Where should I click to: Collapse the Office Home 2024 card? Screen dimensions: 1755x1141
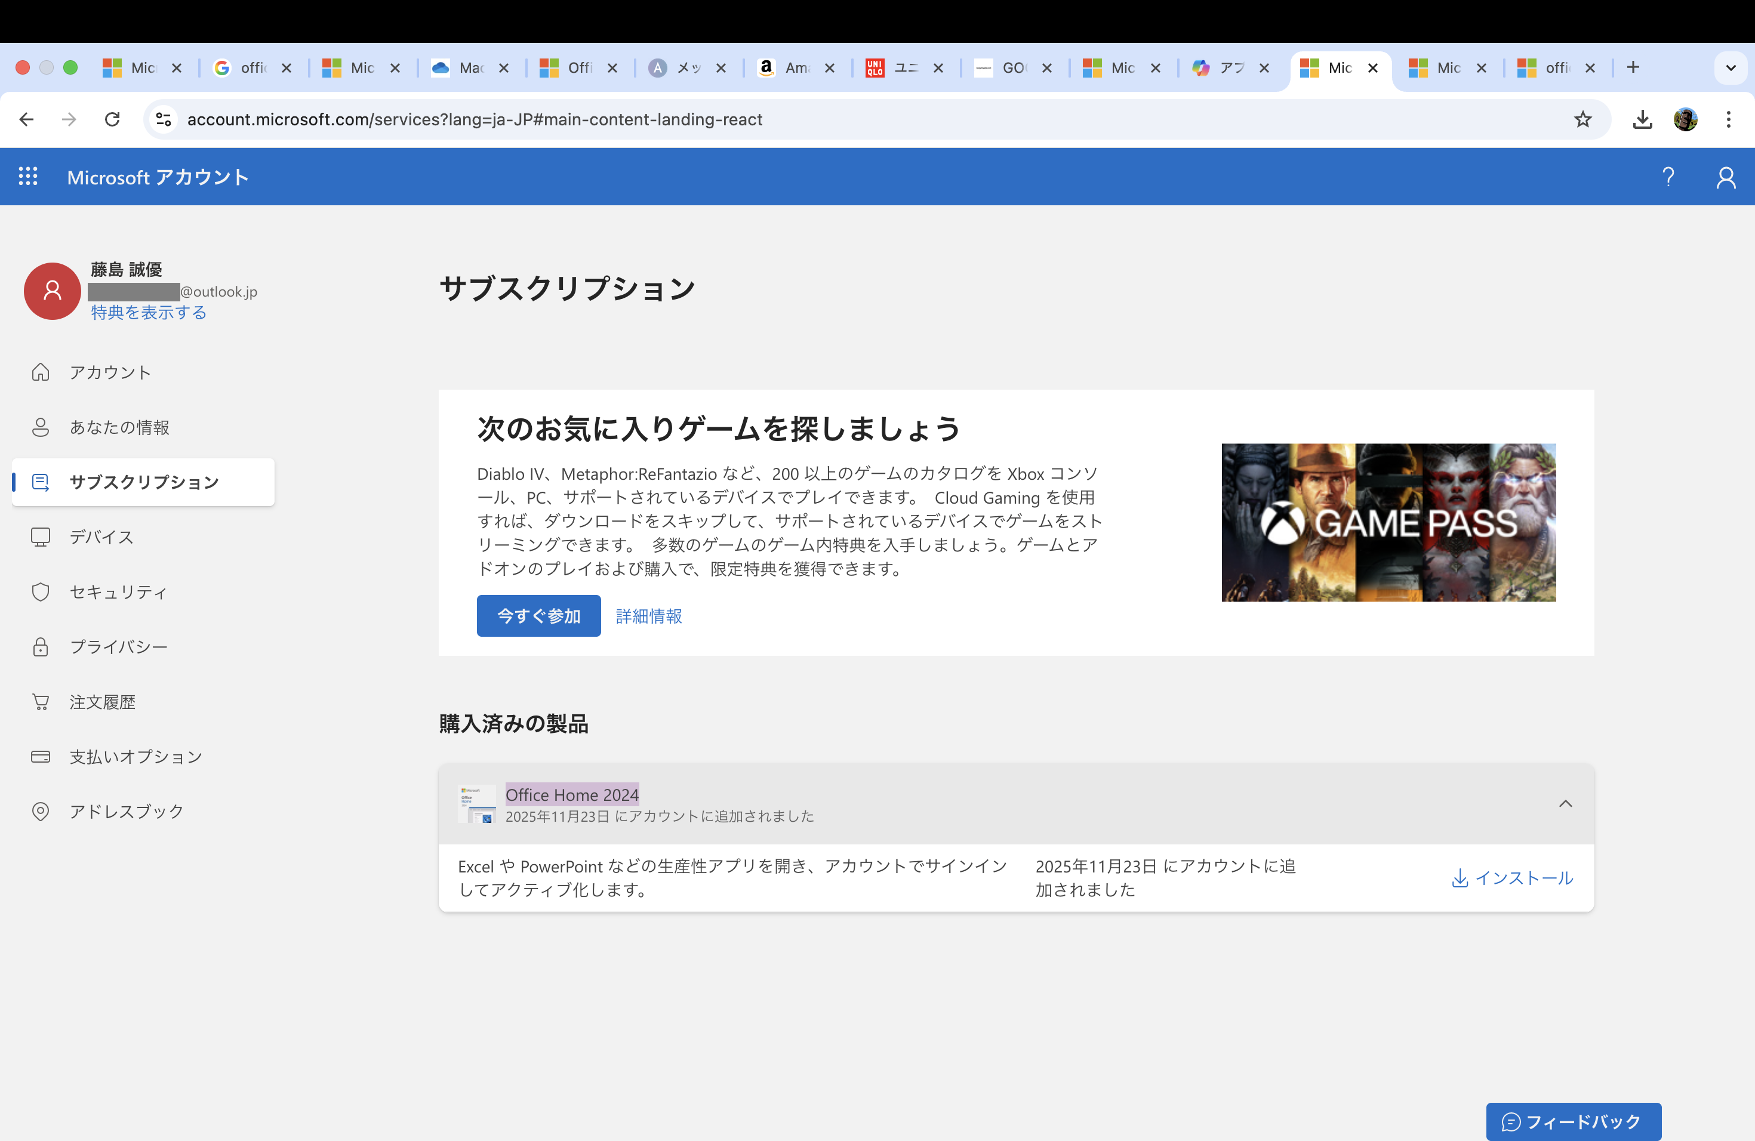(1566, 803)
